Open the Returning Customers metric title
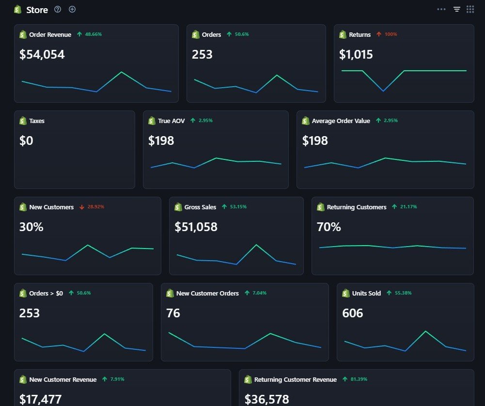The height and width of the screenshot is (406, 485). [356, 207]
